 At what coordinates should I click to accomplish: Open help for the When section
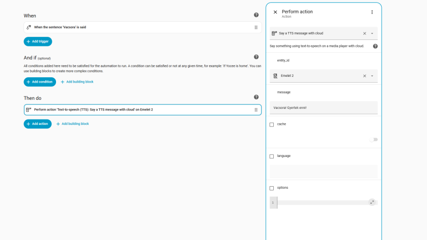click(256, 15)
